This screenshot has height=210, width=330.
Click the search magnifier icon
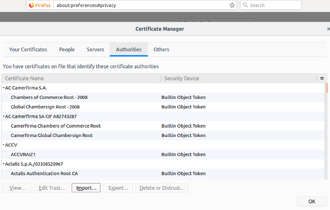coord(245,5)
